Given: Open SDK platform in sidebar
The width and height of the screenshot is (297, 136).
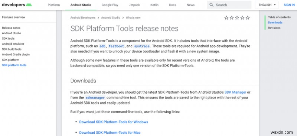Looking at the screenshot, I should click(10, 60).
